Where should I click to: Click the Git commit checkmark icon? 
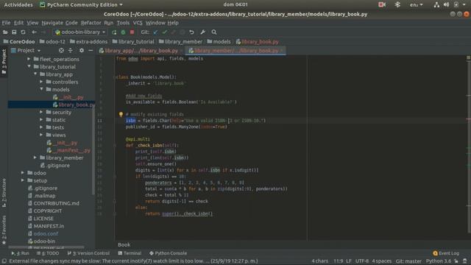(164, 32)
